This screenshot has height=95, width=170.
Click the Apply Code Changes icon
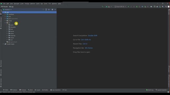pos(134,7)
